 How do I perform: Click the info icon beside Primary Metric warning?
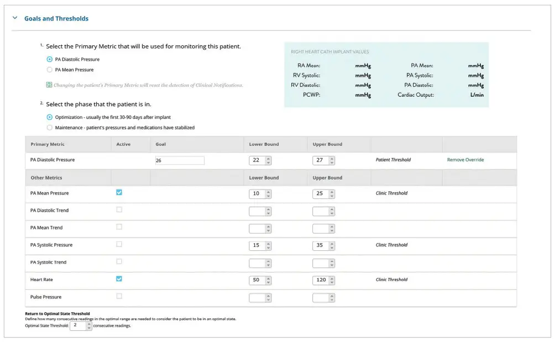click(x=49, y=85)
